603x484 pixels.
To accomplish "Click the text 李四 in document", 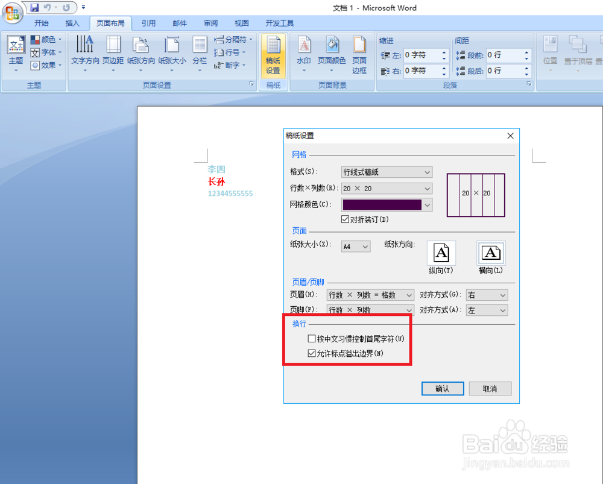I will [x=216, y=169].
